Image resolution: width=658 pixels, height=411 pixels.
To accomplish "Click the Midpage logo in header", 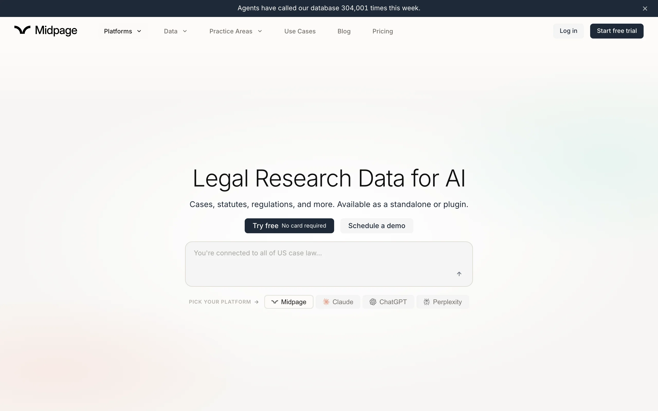I will (x=46, y=31).
